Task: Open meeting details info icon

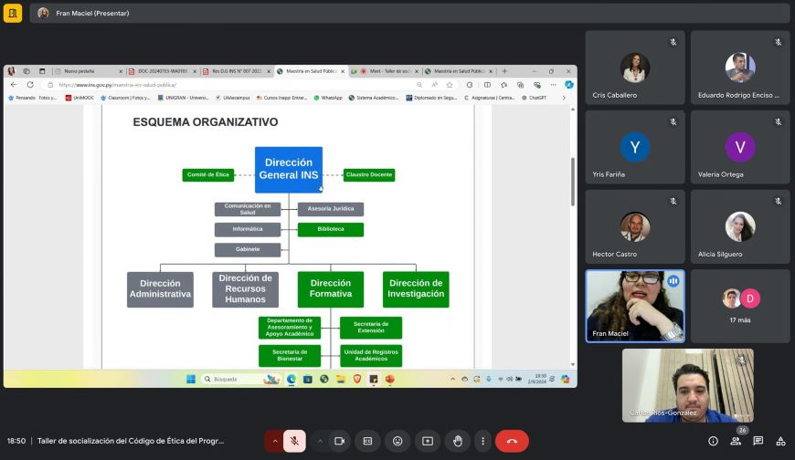Action: [713, 441]
